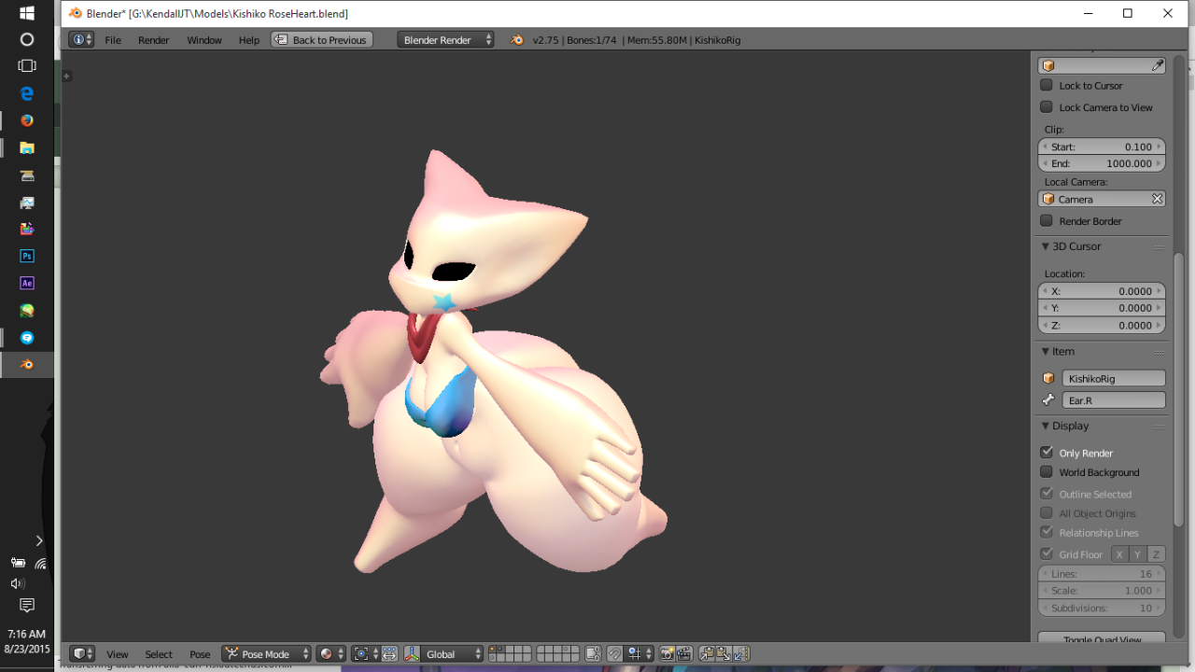Open Photoshop from the taskbar
This screenshot has height=672, width=1195.
click(27, 256)
